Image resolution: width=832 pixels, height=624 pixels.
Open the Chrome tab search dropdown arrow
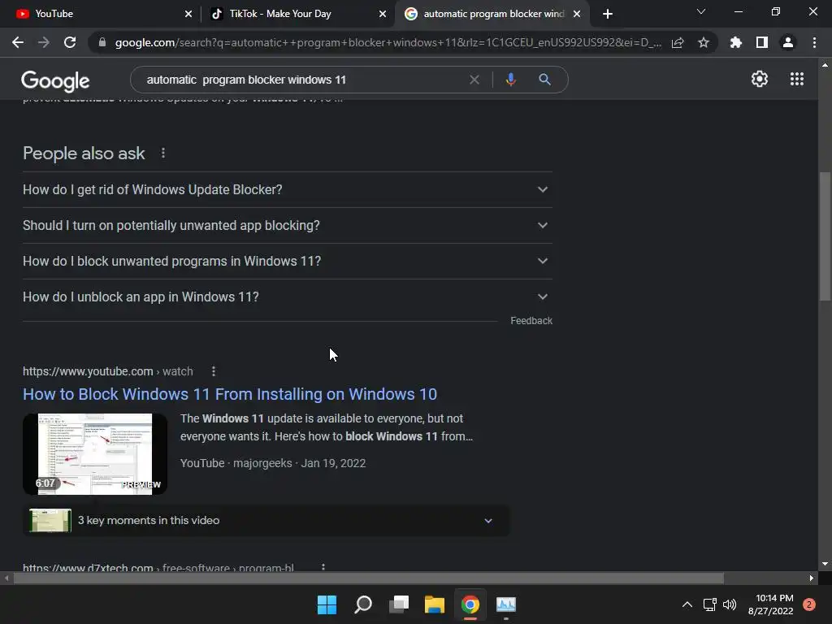pyautogui.click(x=701, y=11)
